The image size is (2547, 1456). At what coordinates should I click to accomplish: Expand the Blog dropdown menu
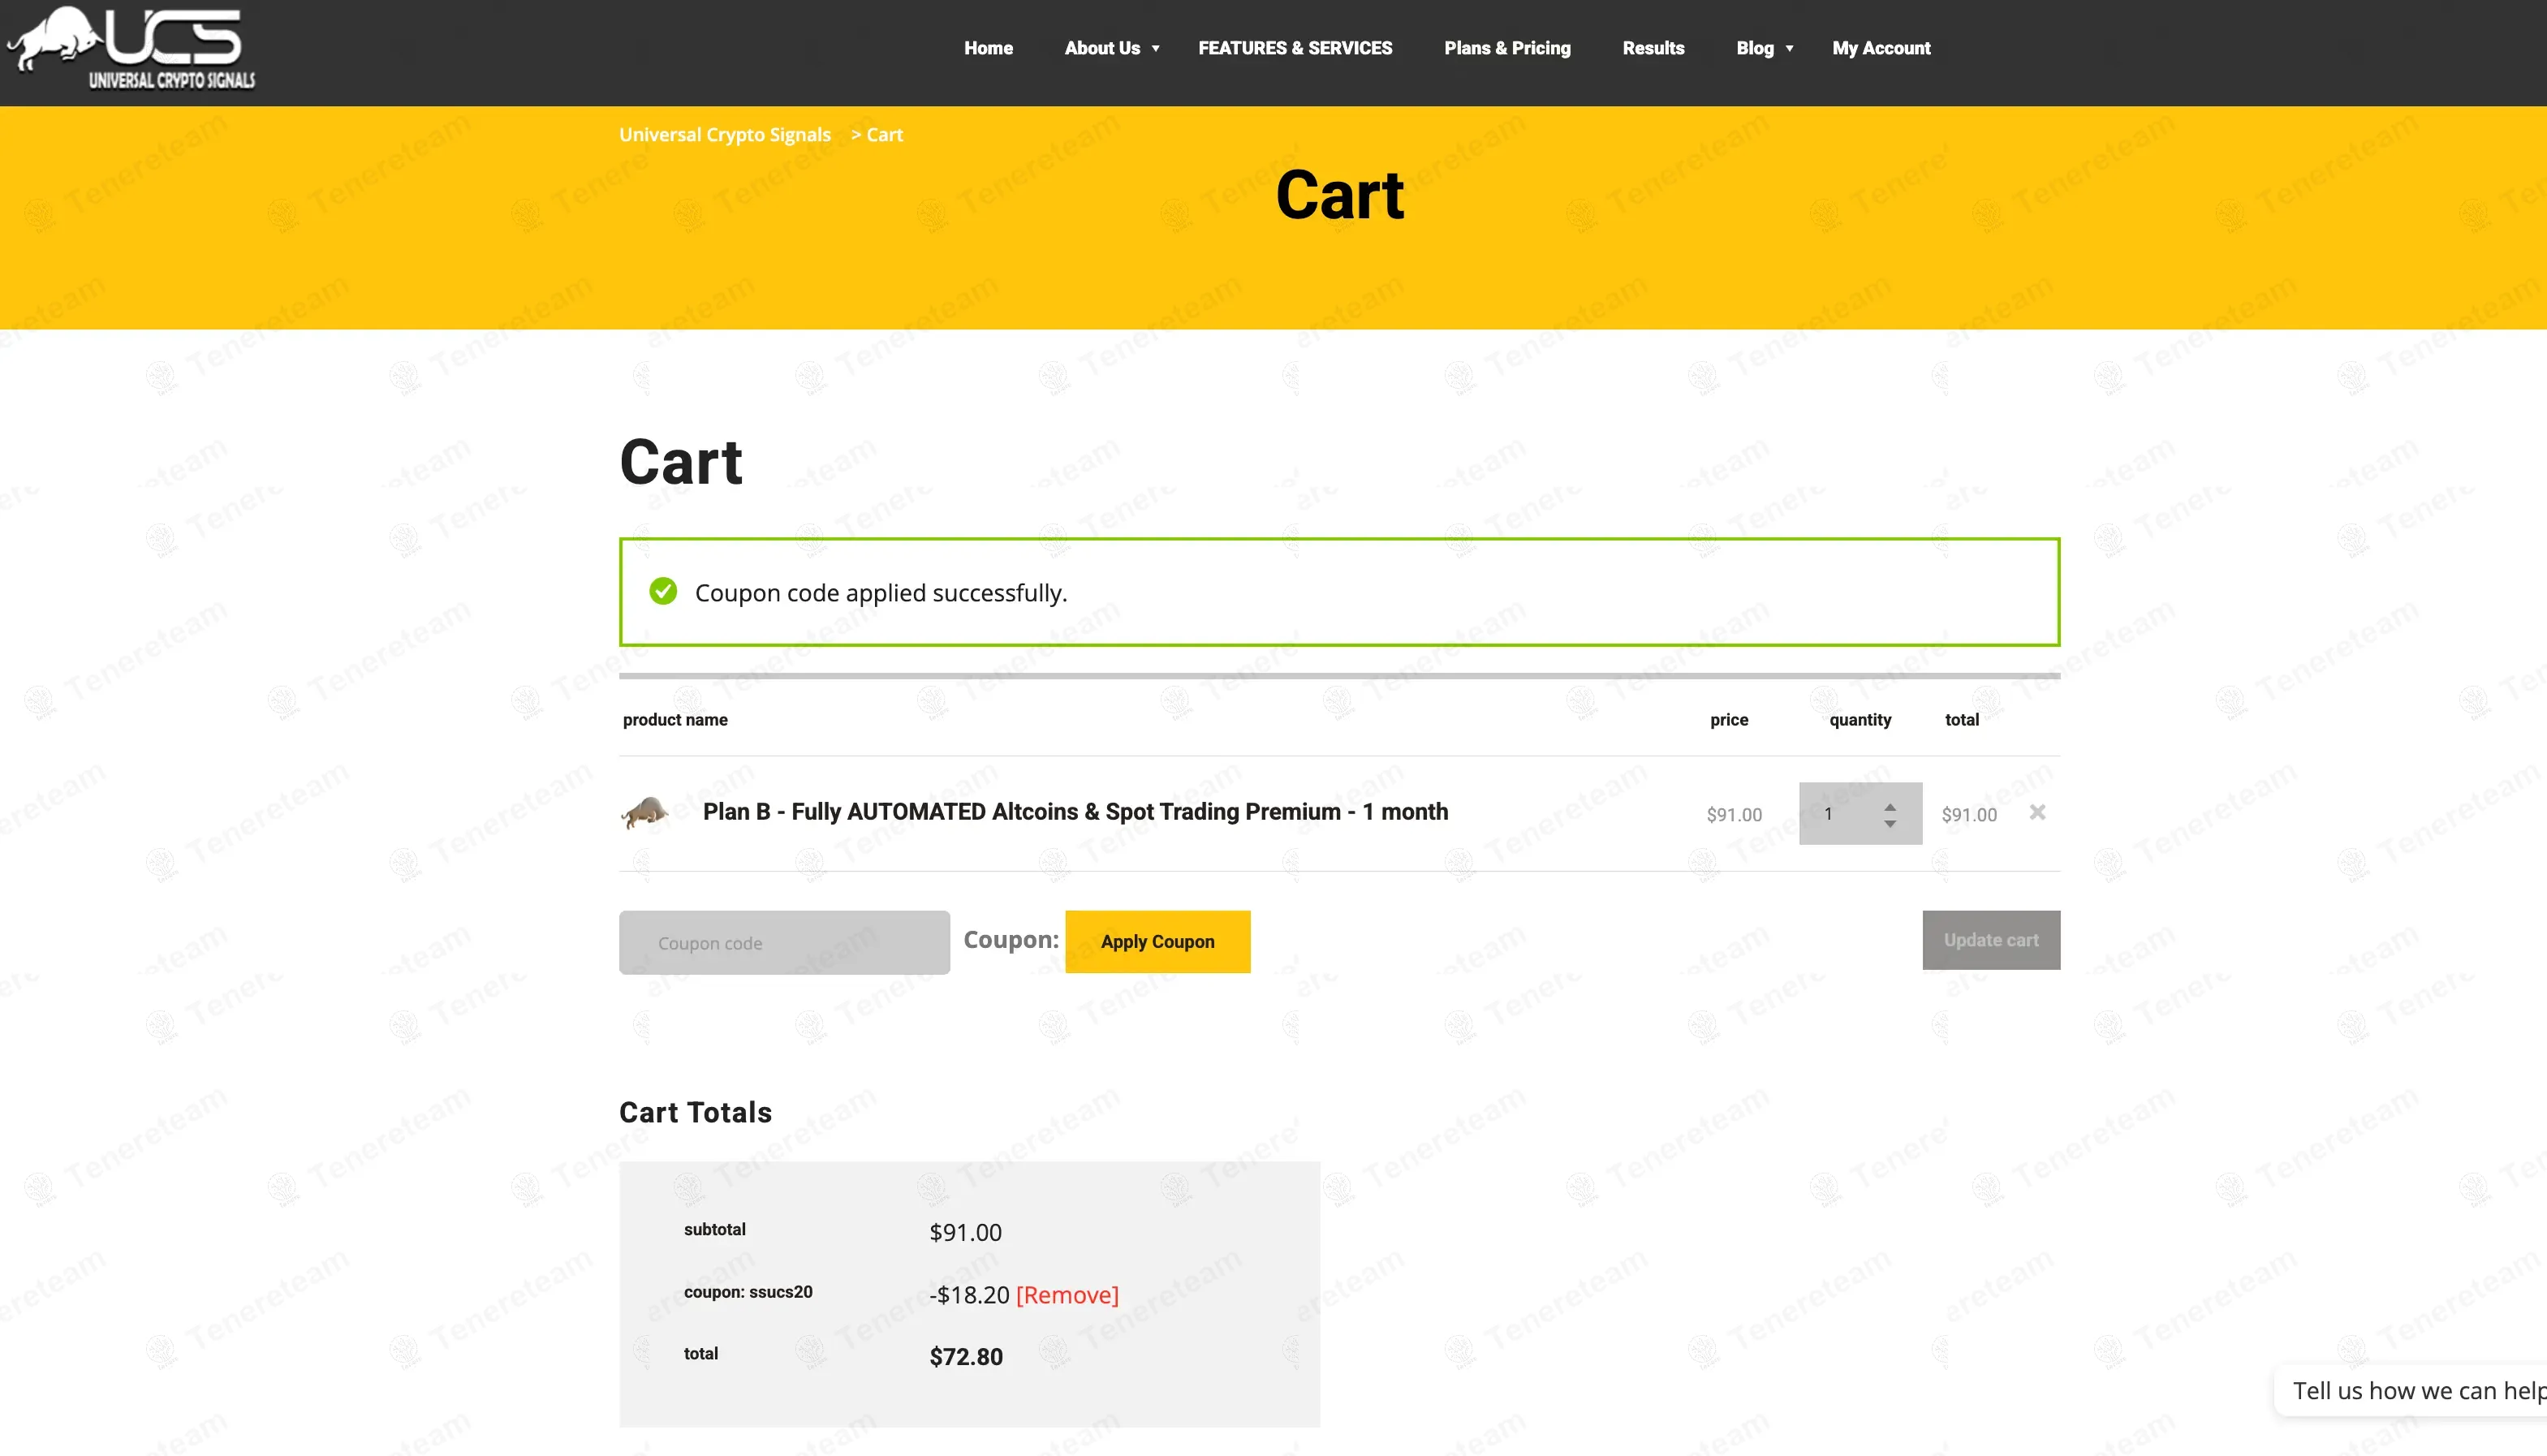[1756, 48]
